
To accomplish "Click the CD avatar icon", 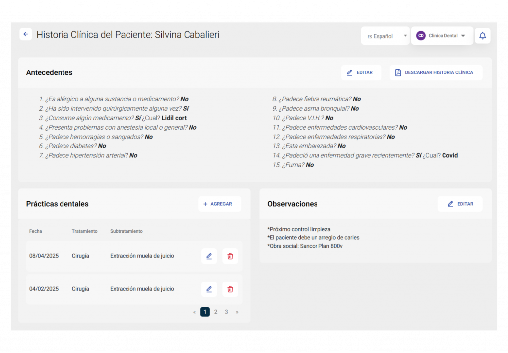I will click(421, 36).
